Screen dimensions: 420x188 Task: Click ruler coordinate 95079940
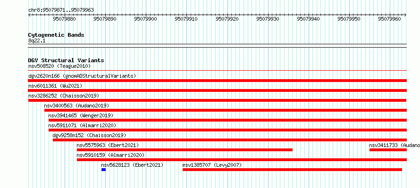tap(309, 19)
